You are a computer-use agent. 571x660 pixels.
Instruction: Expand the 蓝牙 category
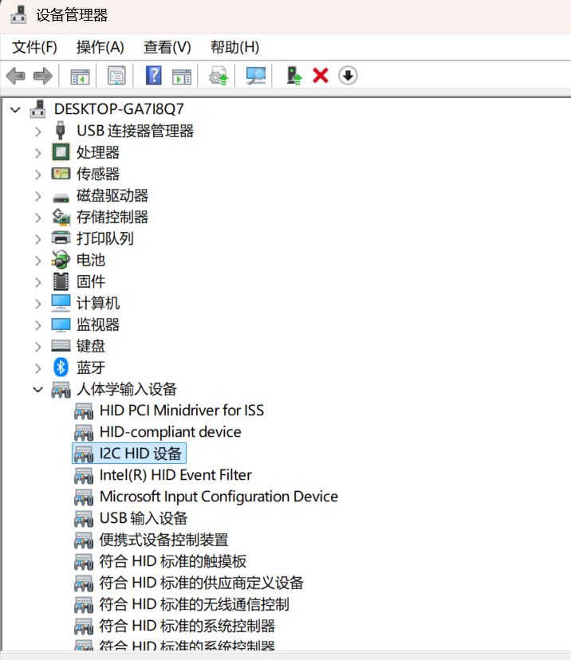coord(38,368)
